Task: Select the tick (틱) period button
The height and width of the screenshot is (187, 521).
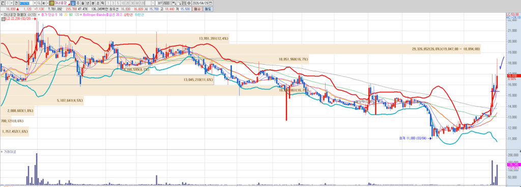Action: 103,3
